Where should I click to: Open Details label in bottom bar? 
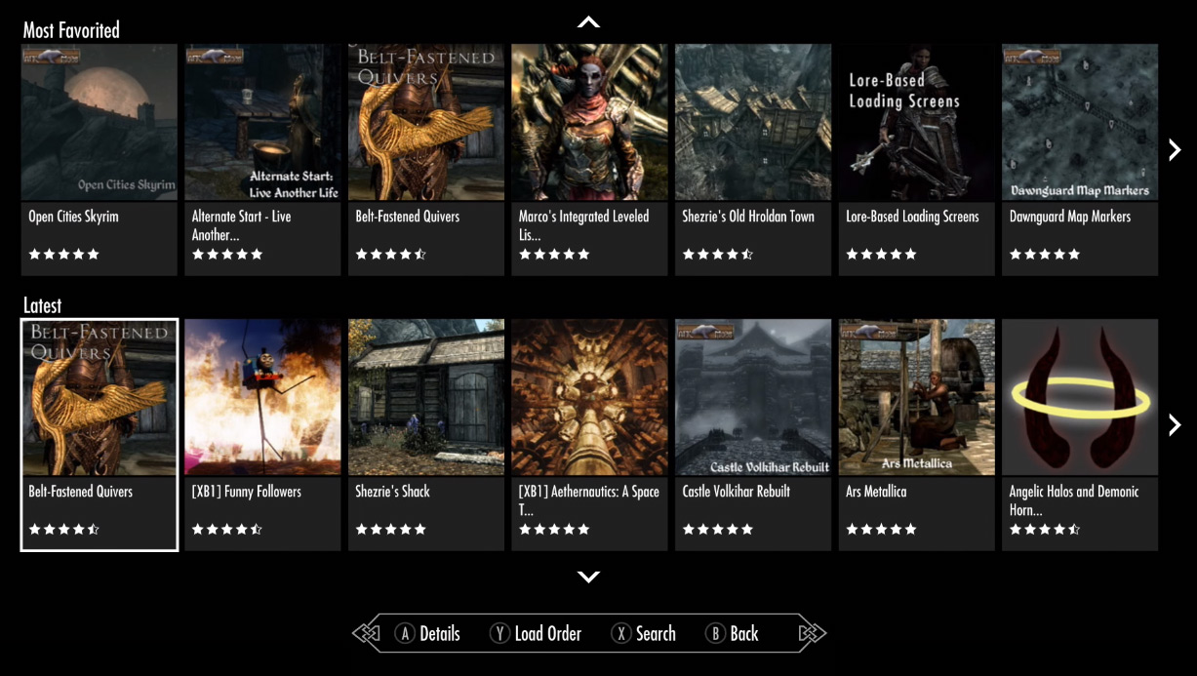click(440, 633)
